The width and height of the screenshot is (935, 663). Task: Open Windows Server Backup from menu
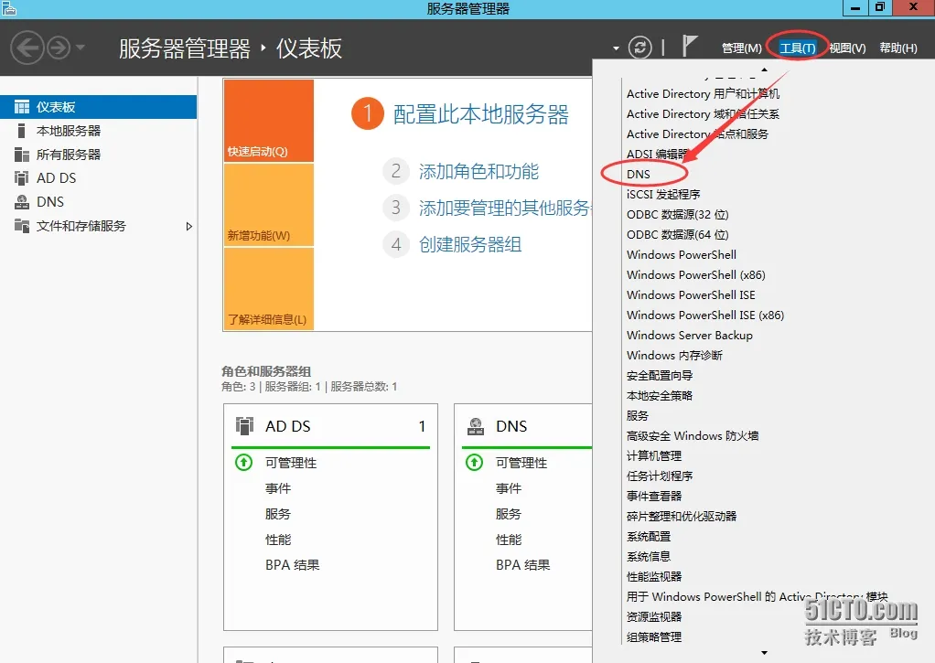689,335
